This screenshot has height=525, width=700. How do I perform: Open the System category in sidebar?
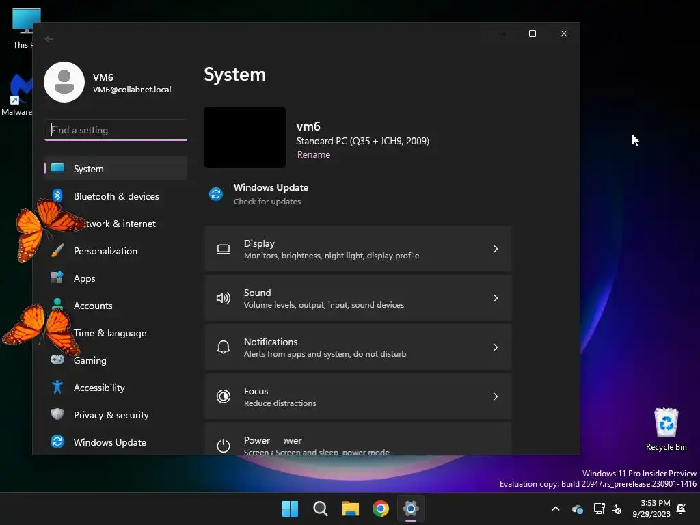click(x=116, y=169)
